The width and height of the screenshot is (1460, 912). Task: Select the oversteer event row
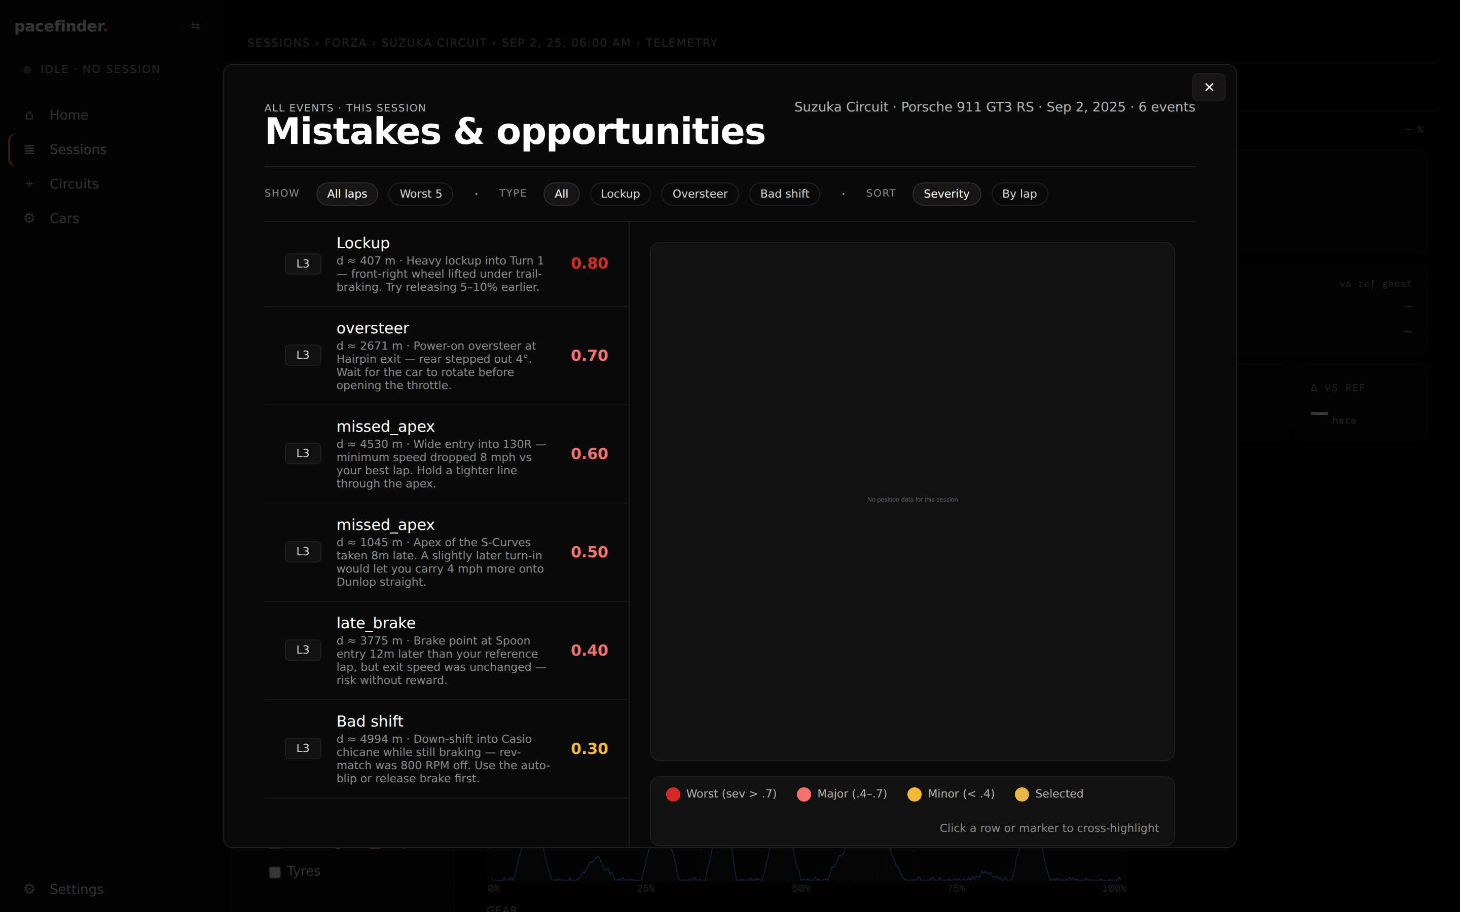[x=447, y=356]
